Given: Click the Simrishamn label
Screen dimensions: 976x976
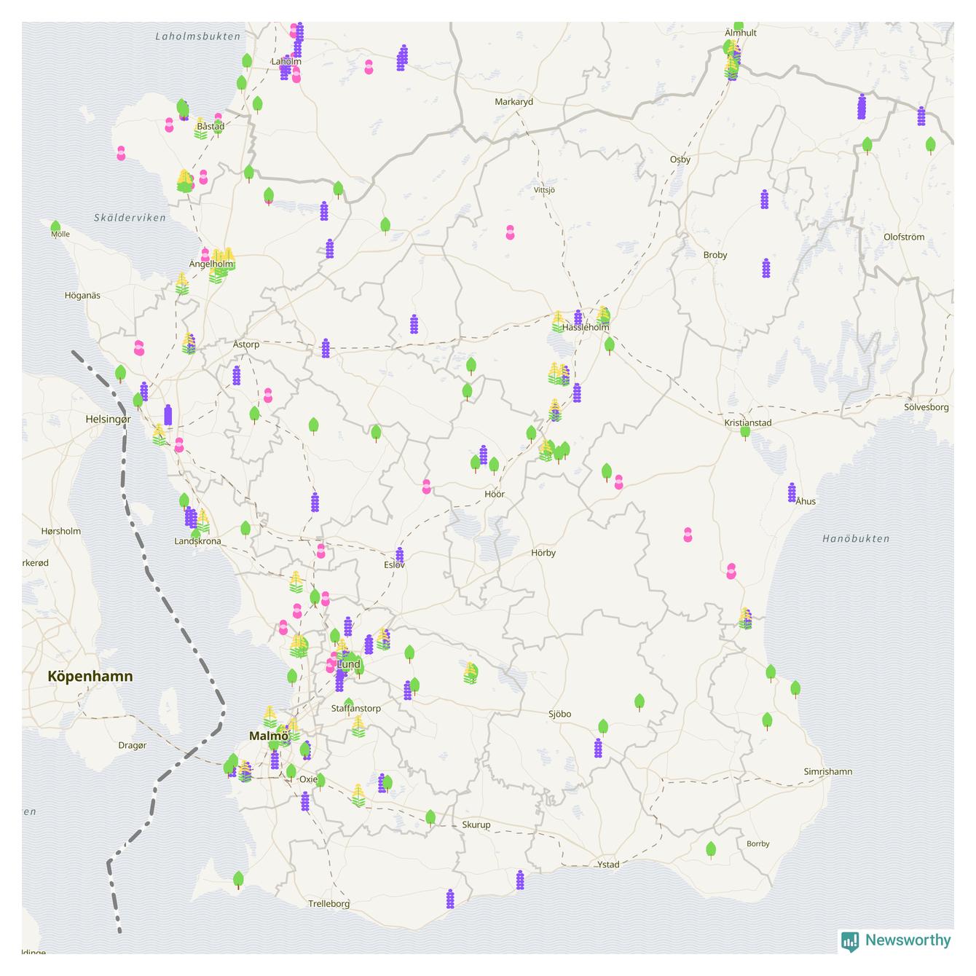Looking at the screenshot, I should [827, 771].
